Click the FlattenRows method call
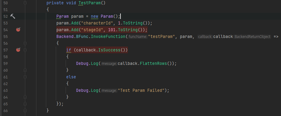Screen dimensions: 281x116 click(153, 64)
